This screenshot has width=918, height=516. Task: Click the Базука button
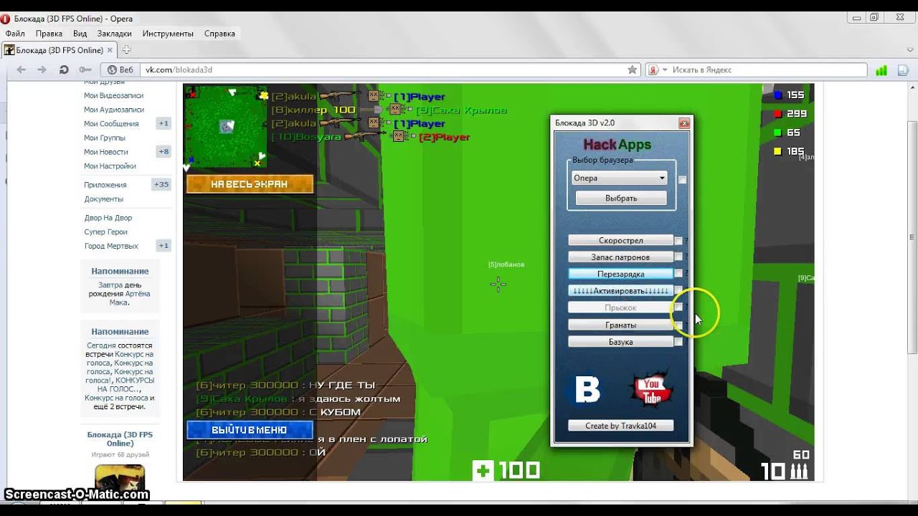coord(621,342)
